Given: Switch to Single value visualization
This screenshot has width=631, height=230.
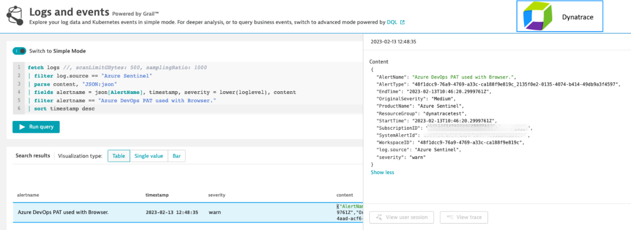Looking at the screenshot, I should point(149,156).
